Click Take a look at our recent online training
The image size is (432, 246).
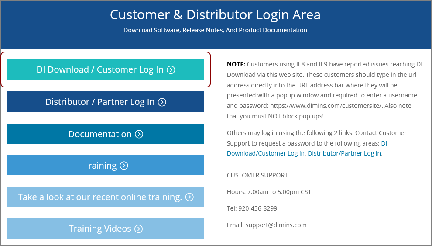[106, 197]
